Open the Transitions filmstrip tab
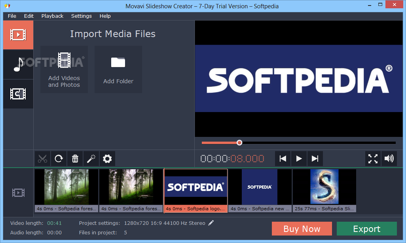Image resolution: width=406 pixels, height=243 pixels. click(x=18, y=94)
